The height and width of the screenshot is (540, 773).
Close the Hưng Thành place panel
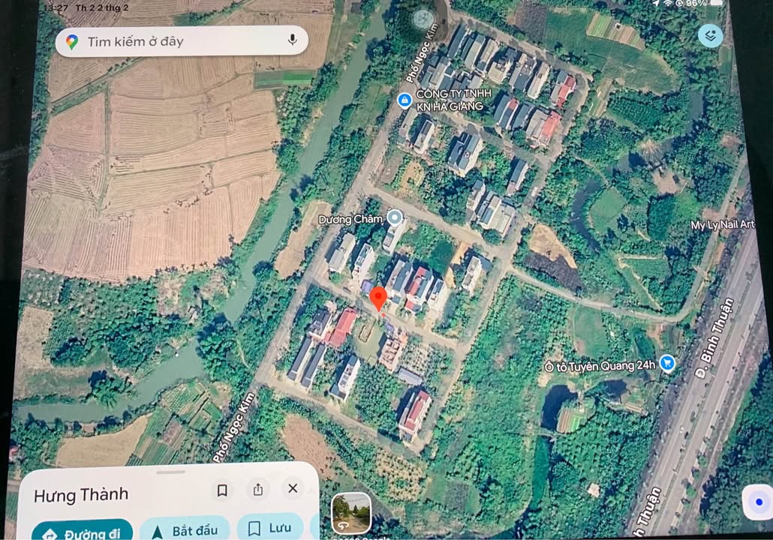pyautogui.click(x=293, y=489)
